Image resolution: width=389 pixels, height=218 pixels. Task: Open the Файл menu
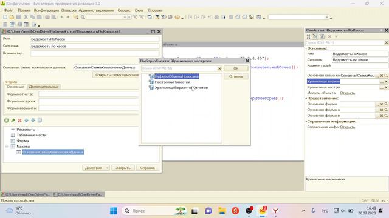pos(9,10)
